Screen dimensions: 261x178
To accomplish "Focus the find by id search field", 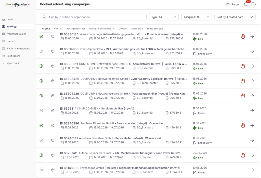I will click(x=93, y=17).
